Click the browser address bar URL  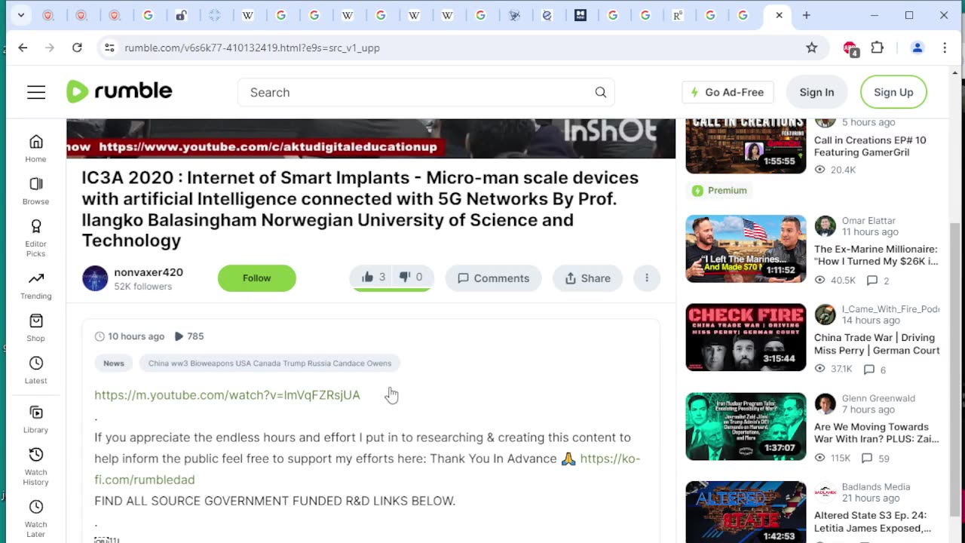click(252, 48)
